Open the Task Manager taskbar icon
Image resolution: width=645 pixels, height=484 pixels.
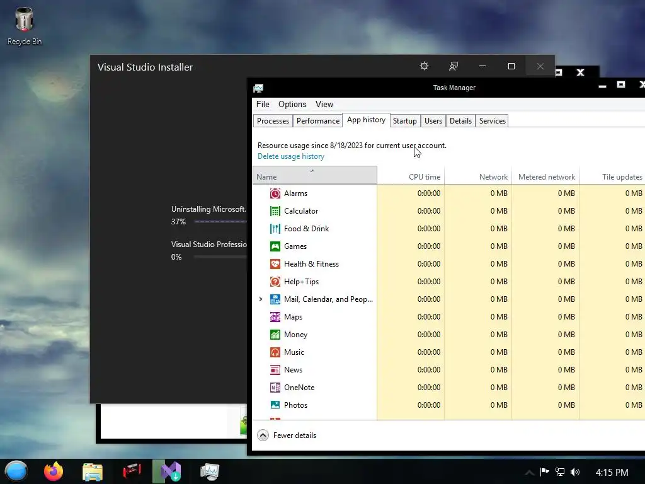pyautogui.click(x=209, y=471)
